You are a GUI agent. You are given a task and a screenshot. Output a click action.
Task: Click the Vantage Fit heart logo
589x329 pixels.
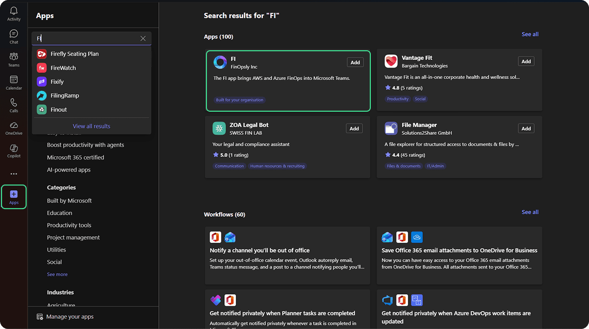pos(391,61)
